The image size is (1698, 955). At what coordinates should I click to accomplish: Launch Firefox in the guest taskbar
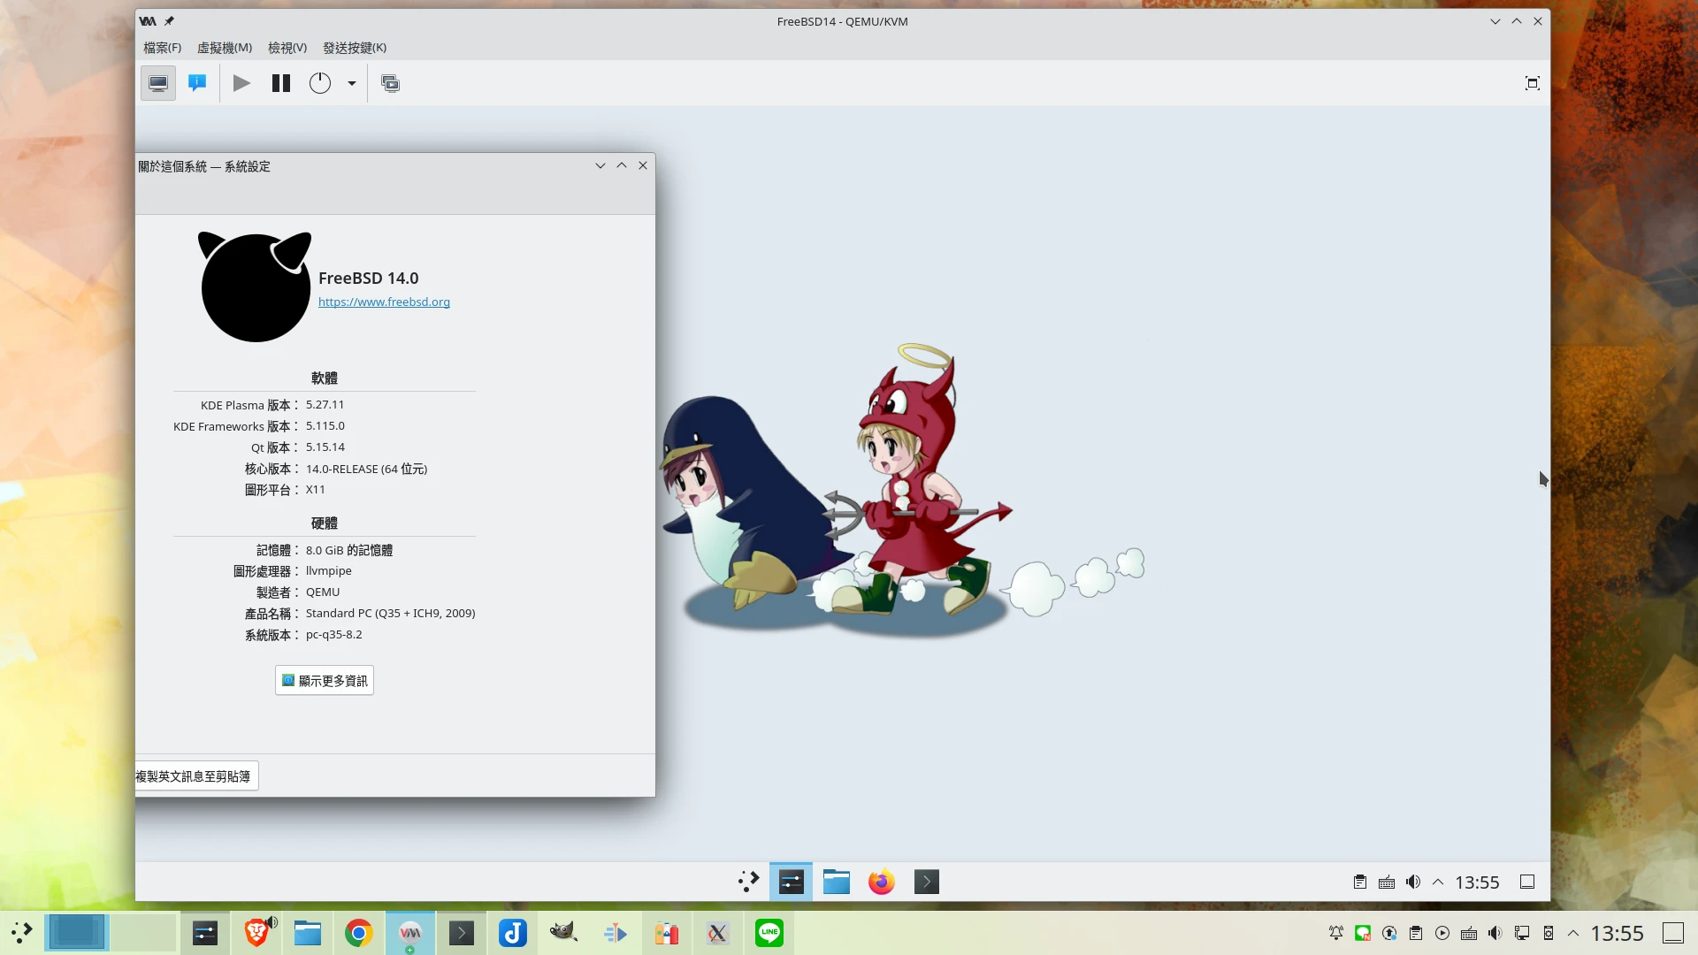882,882
